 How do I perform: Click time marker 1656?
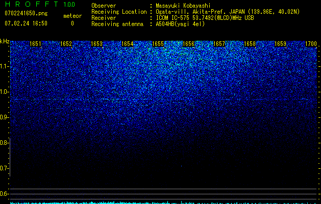click(x=188, y=44)
